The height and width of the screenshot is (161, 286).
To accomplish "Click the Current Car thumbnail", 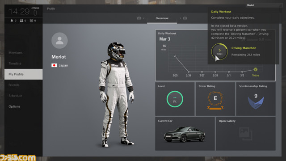I will tap(185, 134).
